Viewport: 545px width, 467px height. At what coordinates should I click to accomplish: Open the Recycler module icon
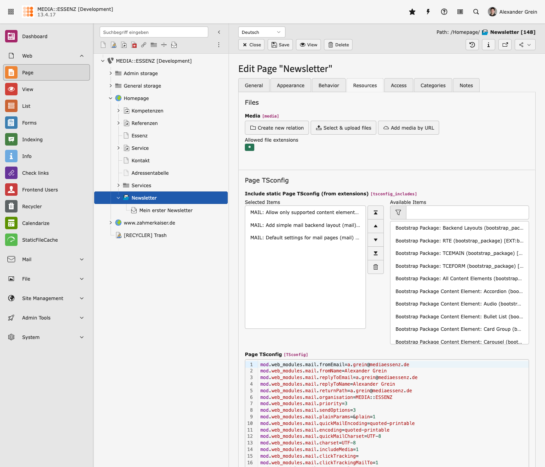tap(11, 206)
